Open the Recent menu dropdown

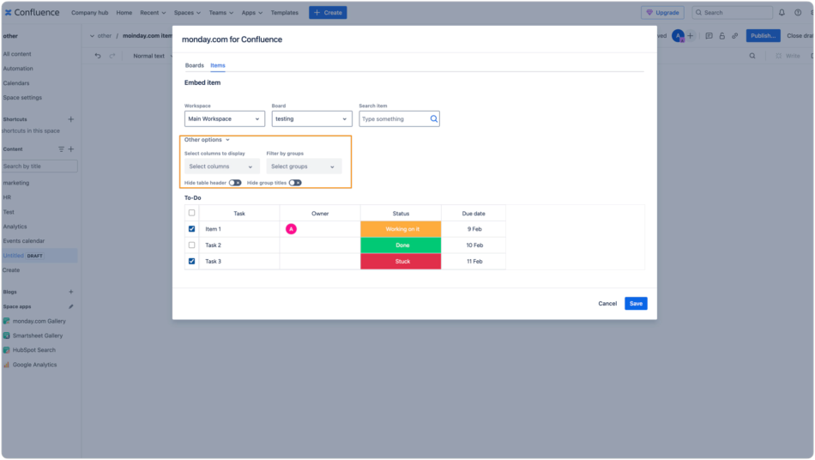(x=153, y=13)
